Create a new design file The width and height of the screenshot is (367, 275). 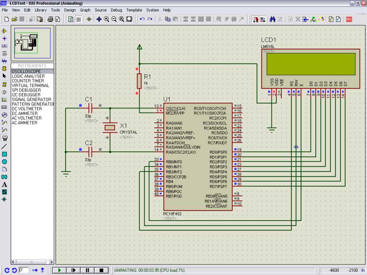click(x=6, y=19)
